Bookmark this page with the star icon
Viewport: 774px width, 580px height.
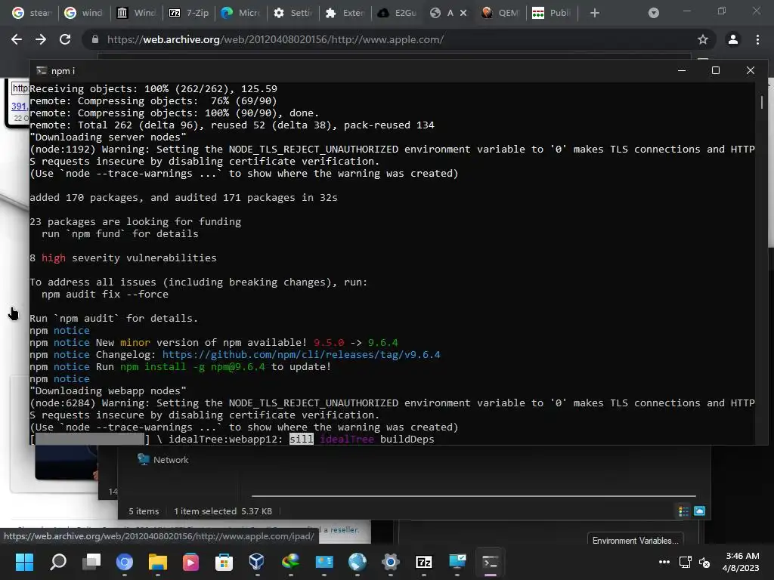pos(703,39)
